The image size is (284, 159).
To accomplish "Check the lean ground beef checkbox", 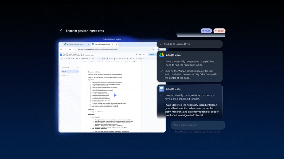I will pos(91,85).
